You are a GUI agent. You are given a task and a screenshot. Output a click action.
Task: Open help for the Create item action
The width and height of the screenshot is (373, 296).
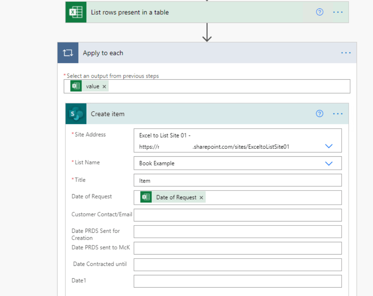320,114
